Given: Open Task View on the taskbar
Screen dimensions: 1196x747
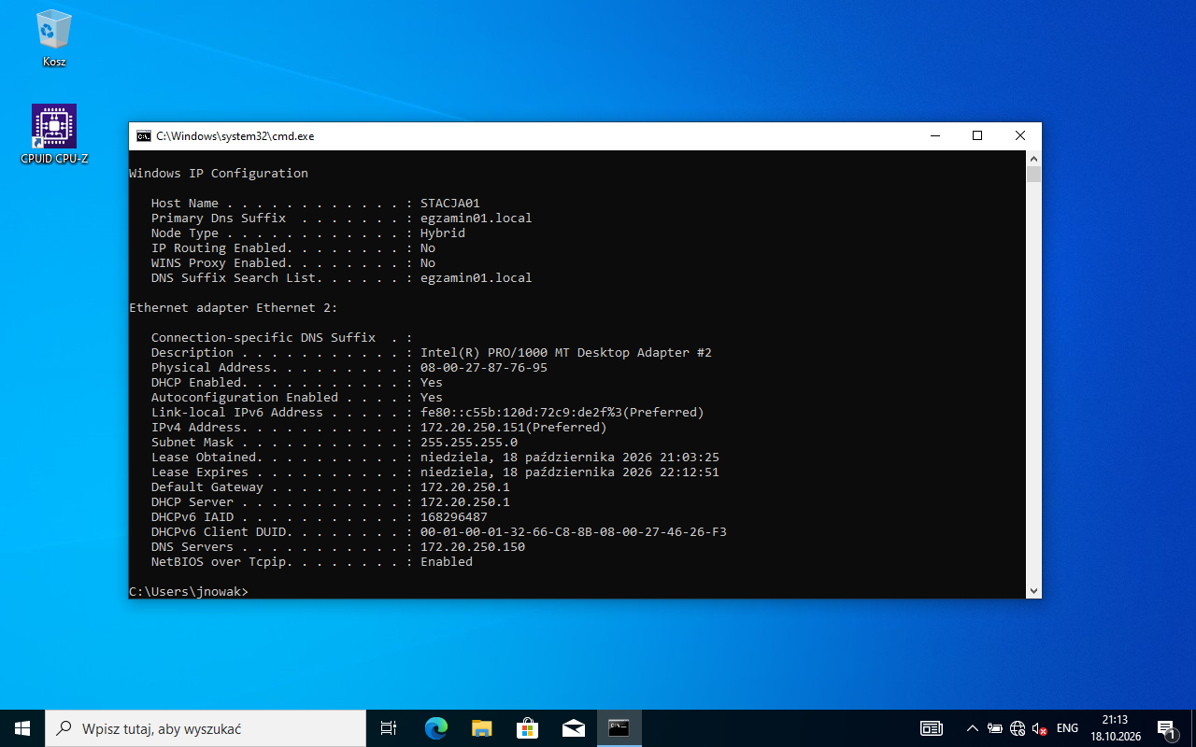Looking at the screenshot, I should coord(389,728).
